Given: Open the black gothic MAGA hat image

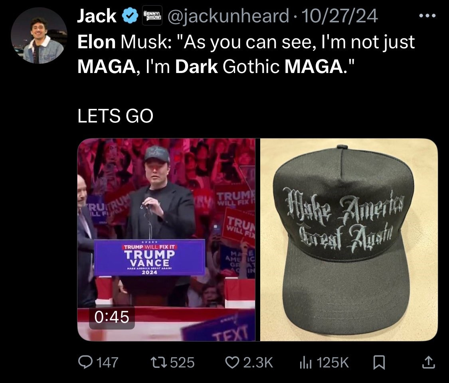Looking at the screenshot, I should tap(349, 240).
